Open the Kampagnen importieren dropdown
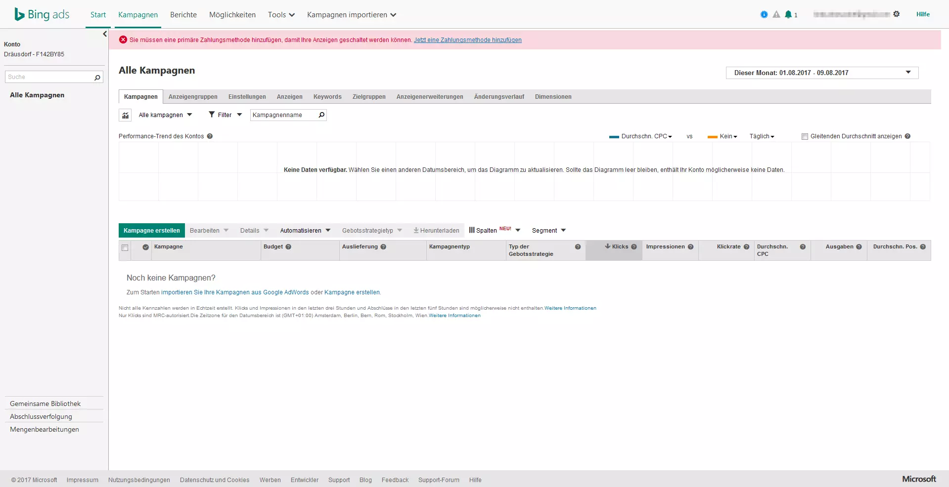Screen dimensions: 949x487 pos(352,15)
